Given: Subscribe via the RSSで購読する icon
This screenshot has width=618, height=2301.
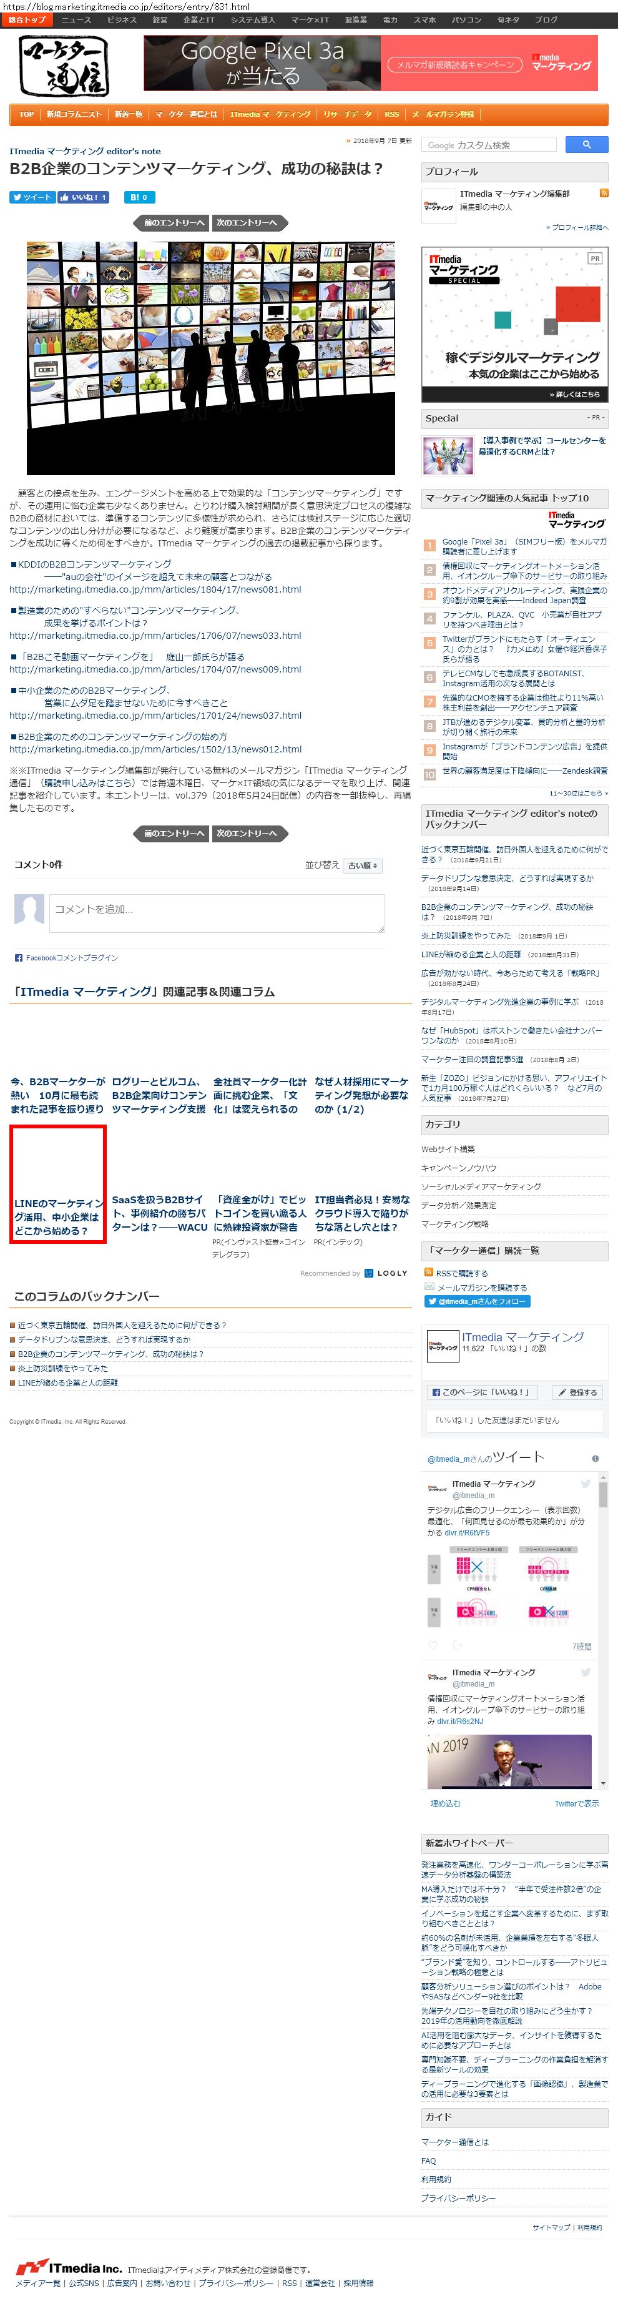Looking at the screenshot, I should [x=429, y=1273].
